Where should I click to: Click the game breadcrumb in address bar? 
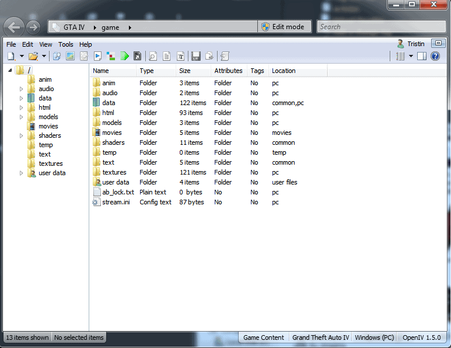(x=110, y=27)
